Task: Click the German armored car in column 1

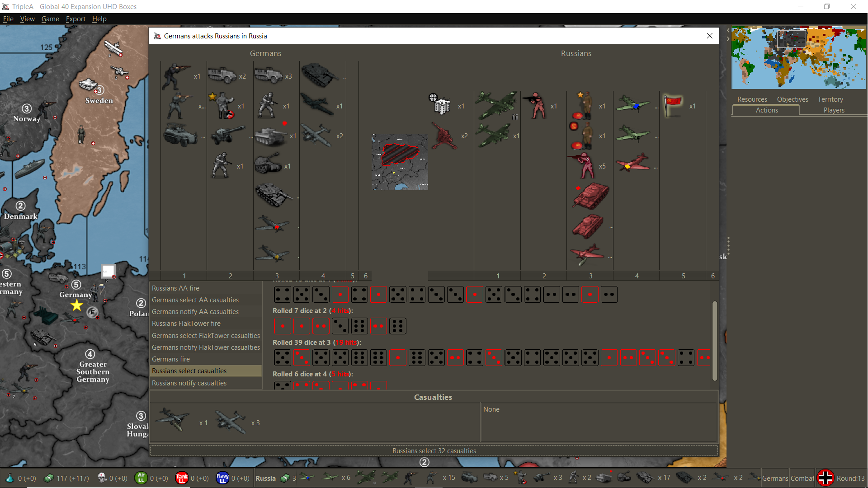Action: coord(180,135)
